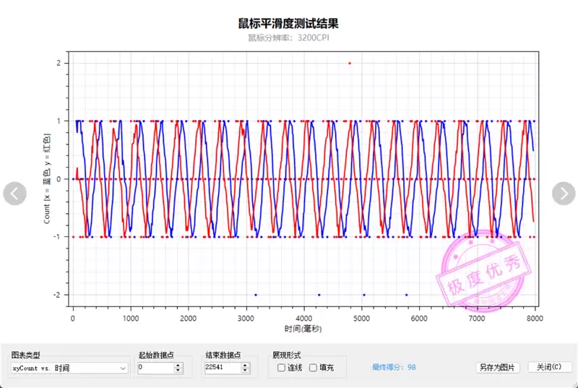578x388 pixels.
Task: Click the x-axis tick label 4000
Action: tap(303, 319)
